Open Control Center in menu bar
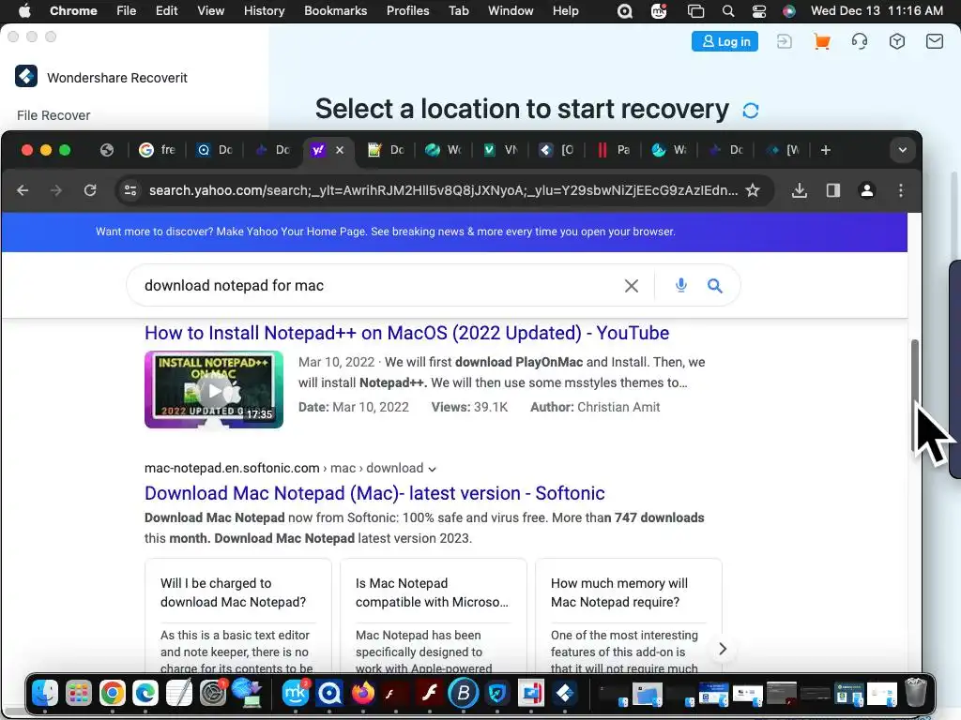The width and height of the screenshot is (961, 720). tap(758, 11)
